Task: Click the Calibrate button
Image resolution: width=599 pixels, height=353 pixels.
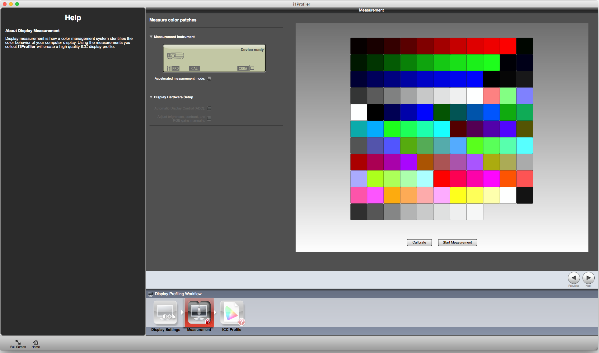Action: pos(419,243)
